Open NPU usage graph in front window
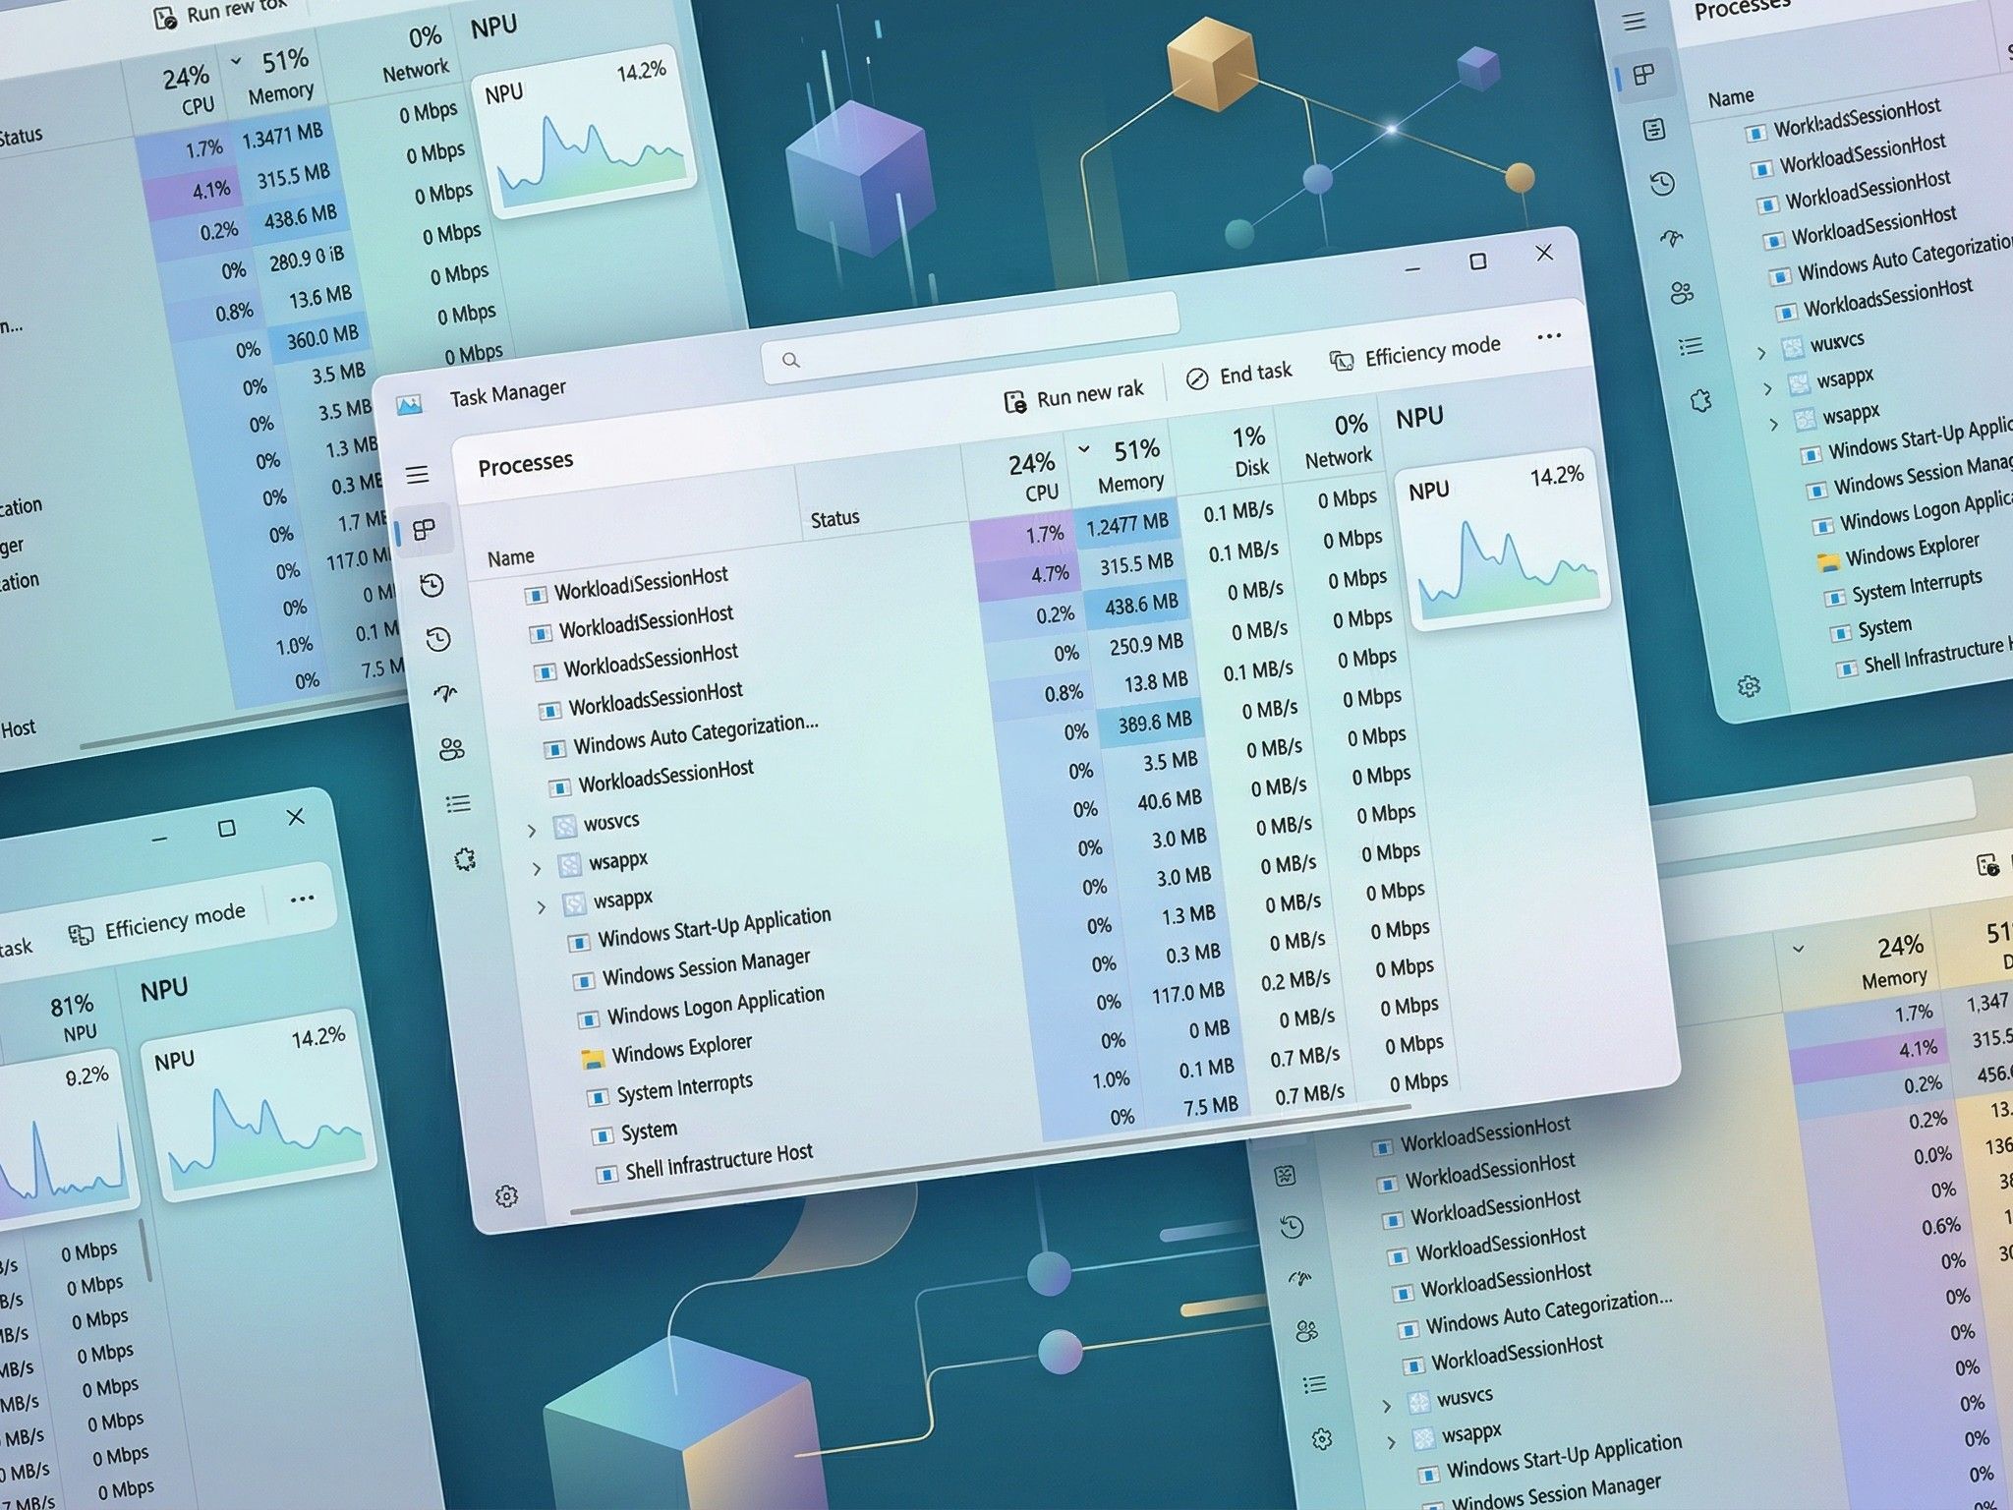 [x=1505, y=542]
